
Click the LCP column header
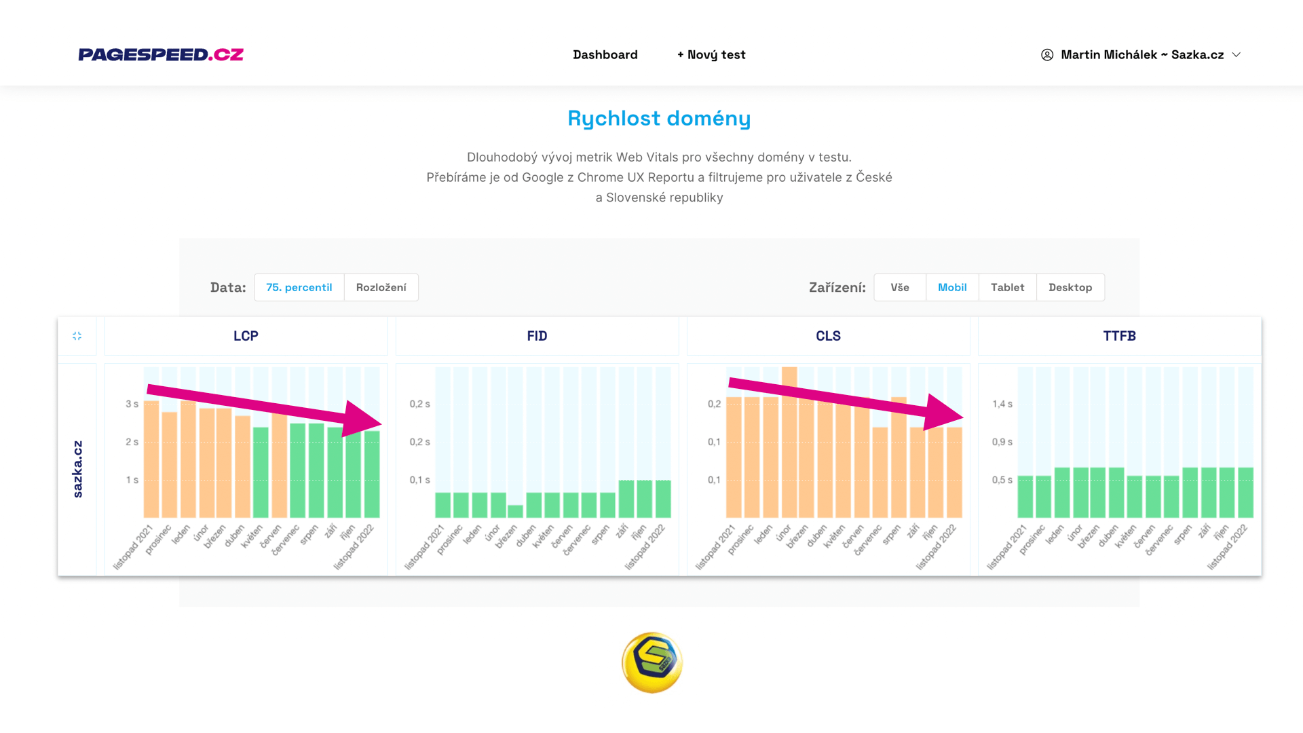(x=246, y=336)
